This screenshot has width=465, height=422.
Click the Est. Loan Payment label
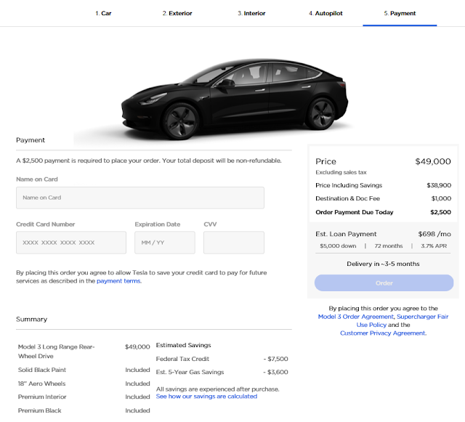(346, 234)
